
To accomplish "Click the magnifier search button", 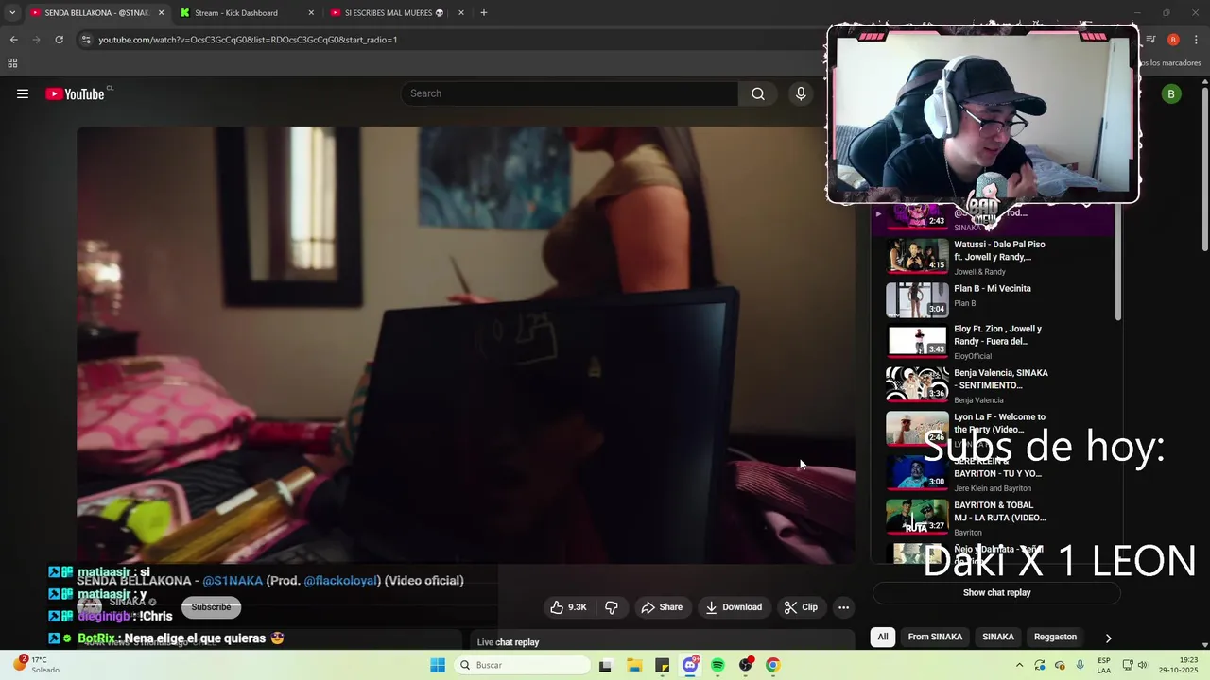I will [x=758, y=93].
